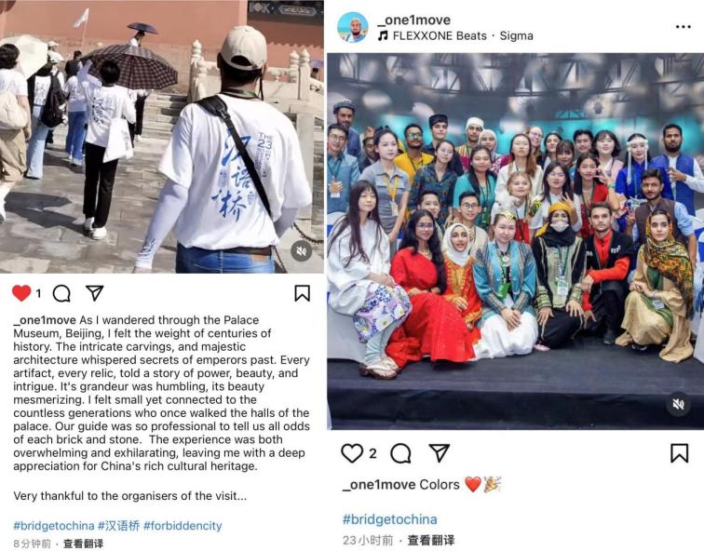Open the _one1move profile picture
Screen dimensions: 704x551
[x=353, y=27]
